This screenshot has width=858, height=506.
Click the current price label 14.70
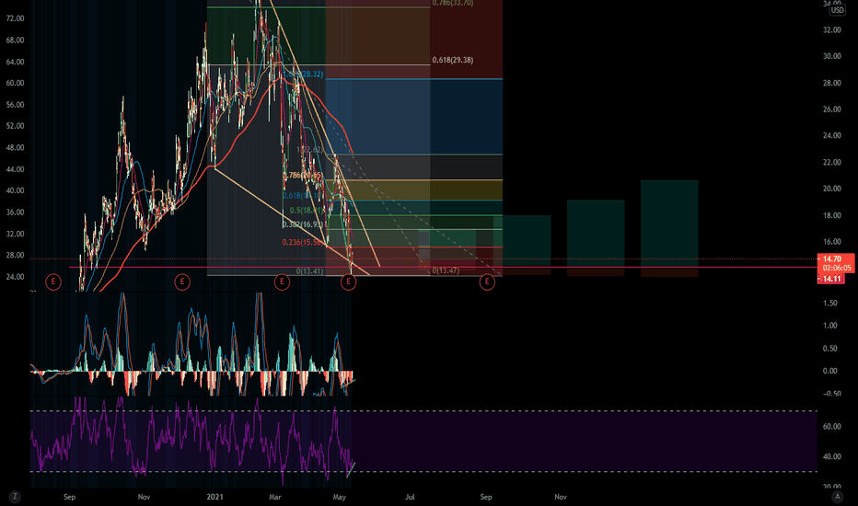[832, 259]
